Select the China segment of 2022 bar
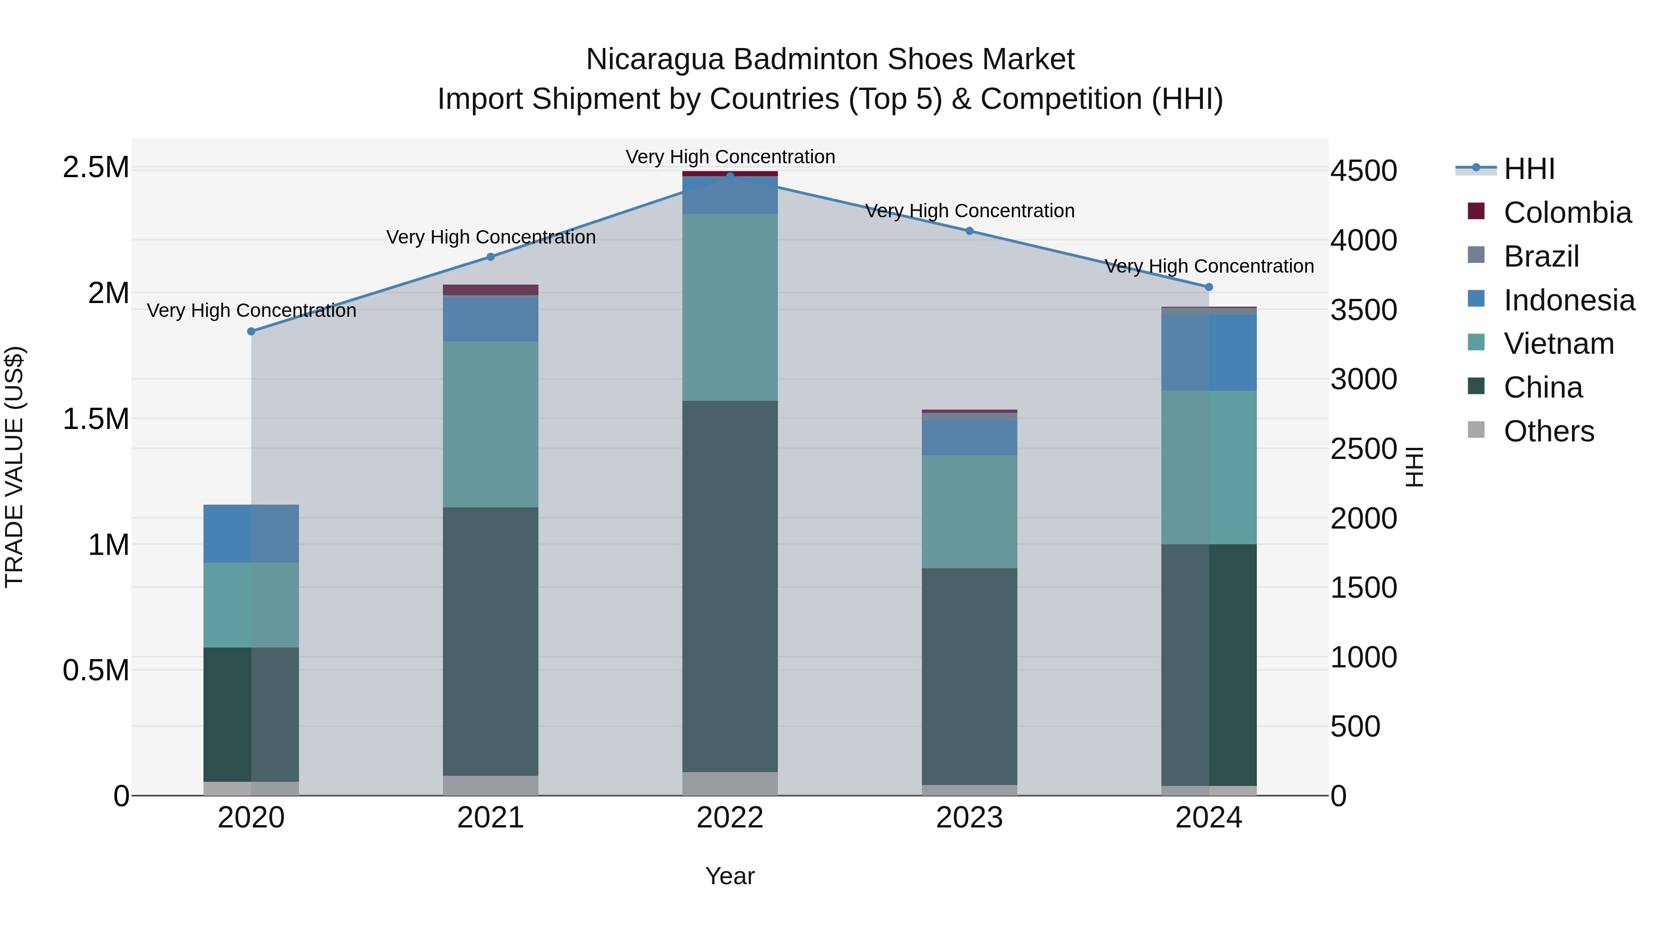The image size is (1661, 934). pyautogui.click(x=730, y=587)
